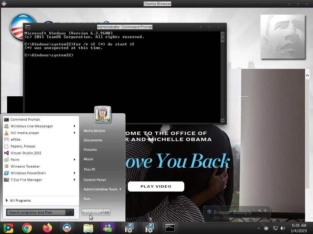The image size is (313, 234).
Task: Open Control Panel from Start menu
Action: pyautogui.click(x=95, y=180)
